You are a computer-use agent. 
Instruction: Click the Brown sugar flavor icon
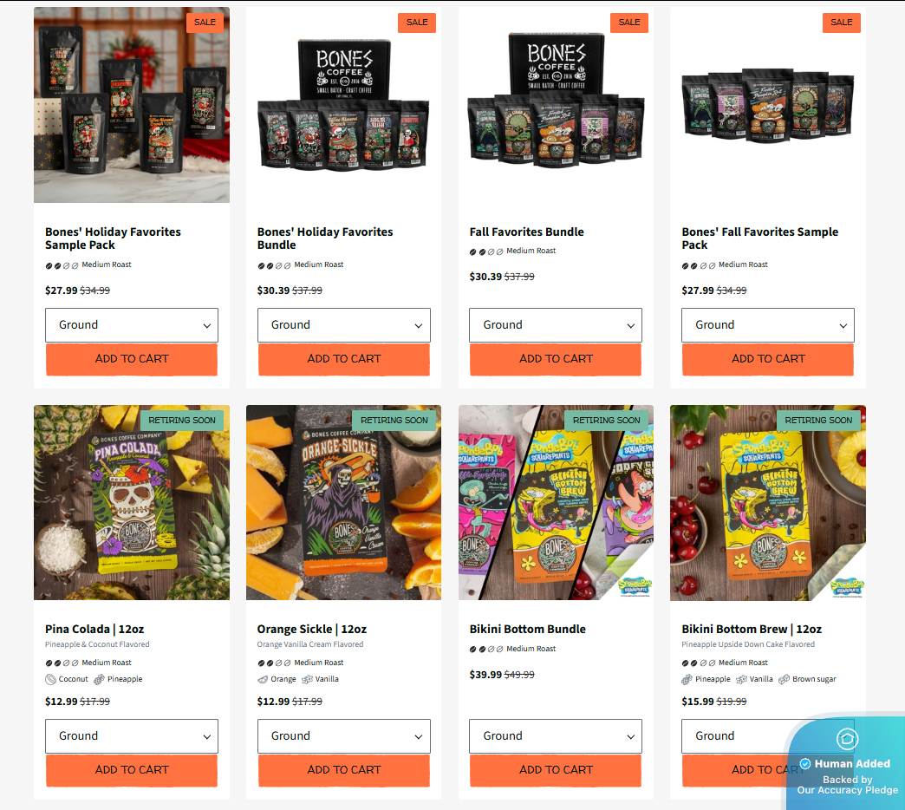784,680
